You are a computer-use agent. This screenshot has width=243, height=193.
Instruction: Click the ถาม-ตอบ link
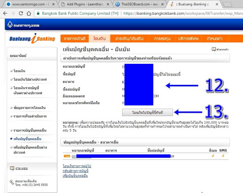[21, 168]
